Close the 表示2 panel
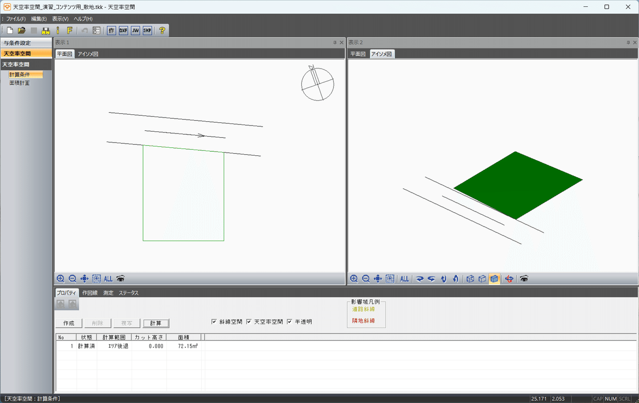 [635, 42]
